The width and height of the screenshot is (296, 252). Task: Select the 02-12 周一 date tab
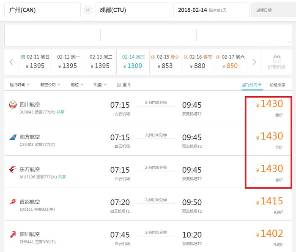coord(68,62)
